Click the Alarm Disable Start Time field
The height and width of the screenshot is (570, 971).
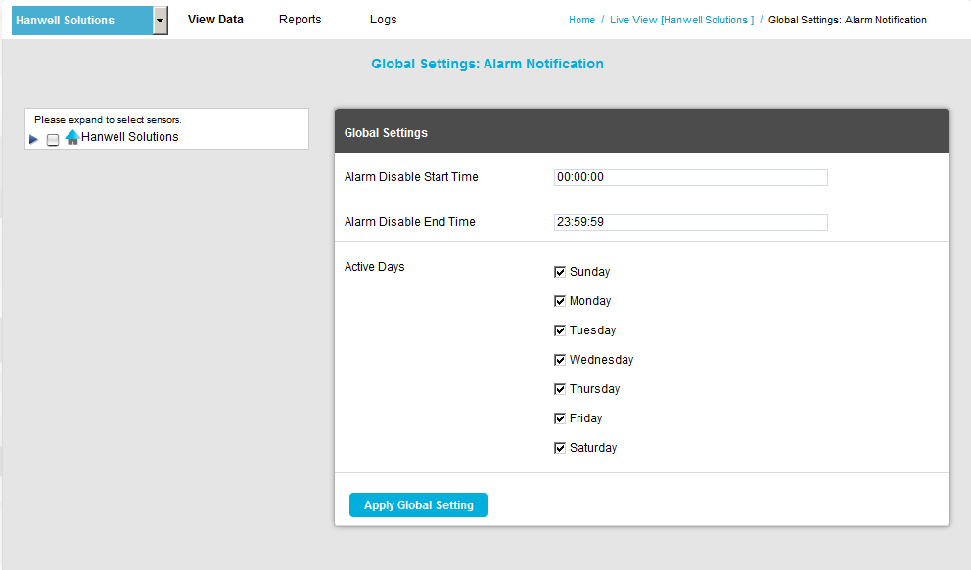pos(690,177)
